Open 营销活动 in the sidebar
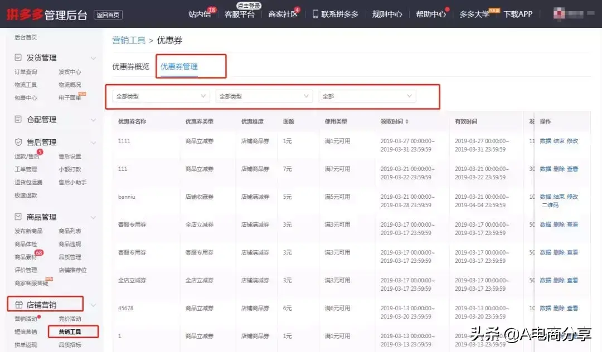The image size is (602, 352). tap(26, 319)
